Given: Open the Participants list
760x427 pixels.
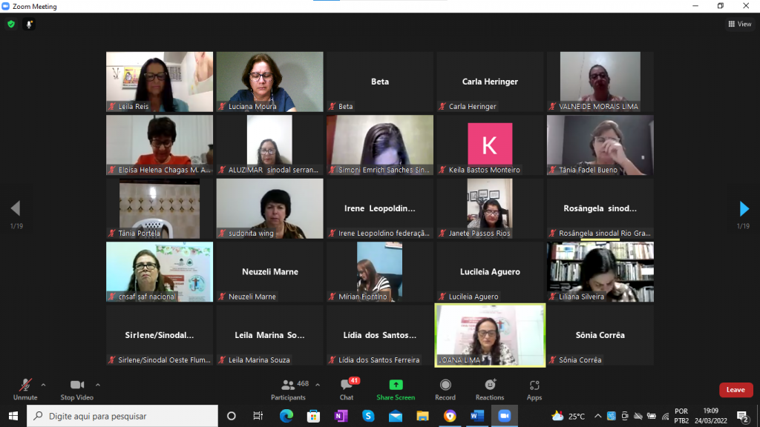Looking at the screenshot, I should coord(288,388).
